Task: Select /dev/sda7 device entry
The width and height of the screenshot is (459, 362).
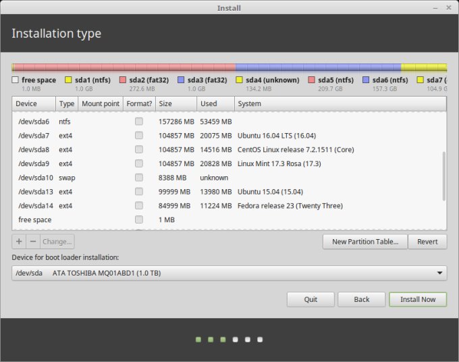Action: (34, 136)
